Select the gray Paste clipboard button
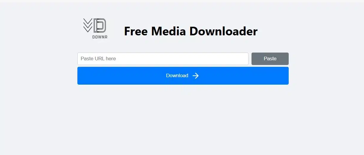The width and height of the screenshot is (364, 155). tap(270, 59)
